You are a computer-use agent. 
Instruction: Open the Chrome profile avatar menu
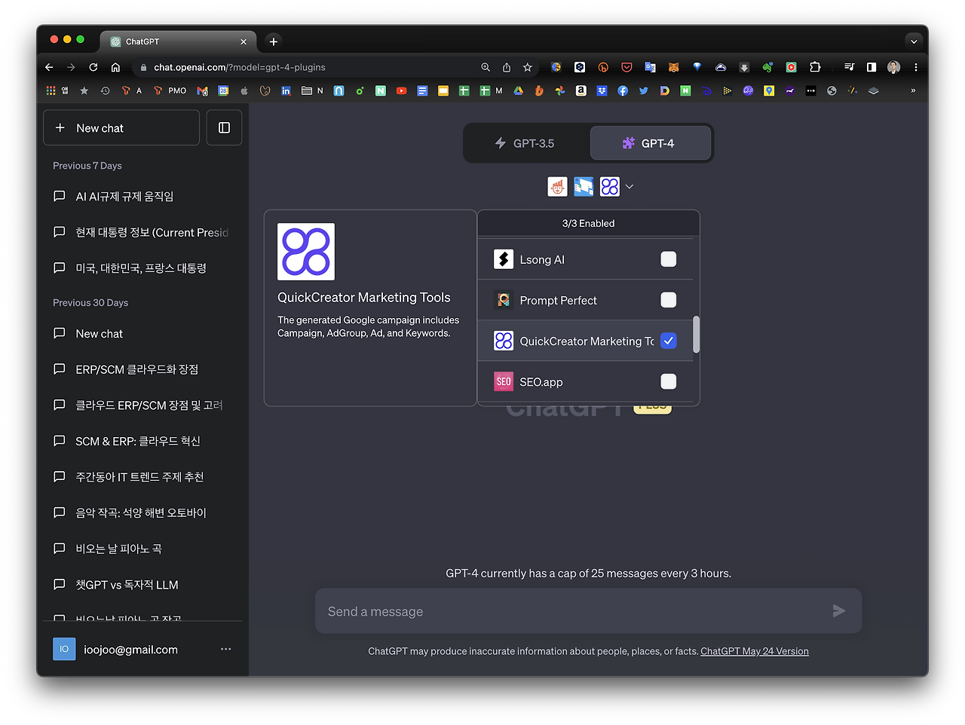[894, 67]
